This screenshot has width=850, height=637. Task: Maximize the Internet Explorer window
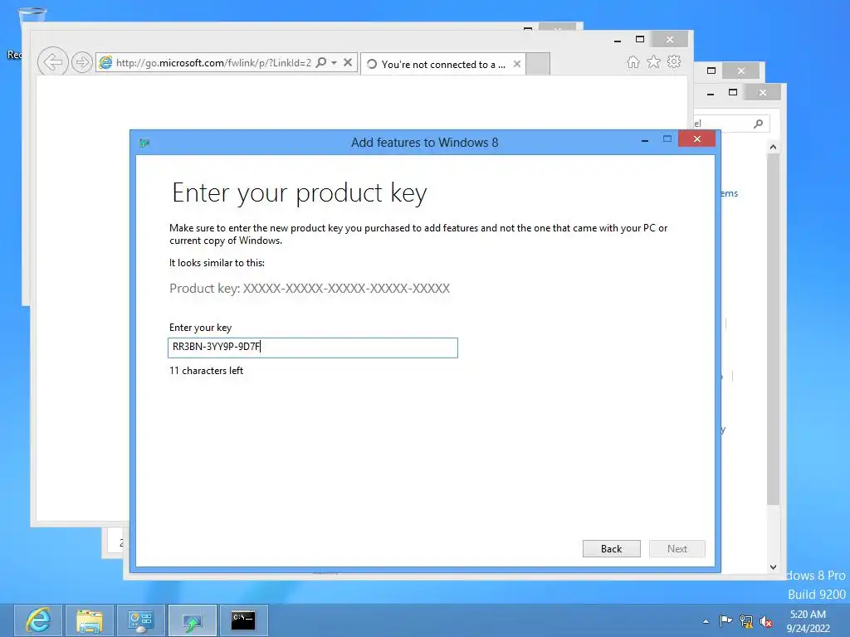click(640, 39)
